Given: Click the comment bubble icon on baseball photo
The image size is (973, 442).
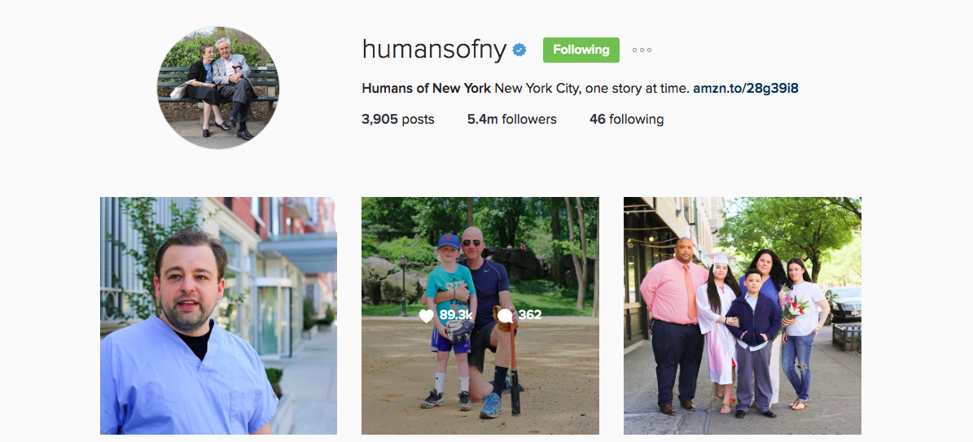Looking at the screenshot, I should (x=505, y=316).
